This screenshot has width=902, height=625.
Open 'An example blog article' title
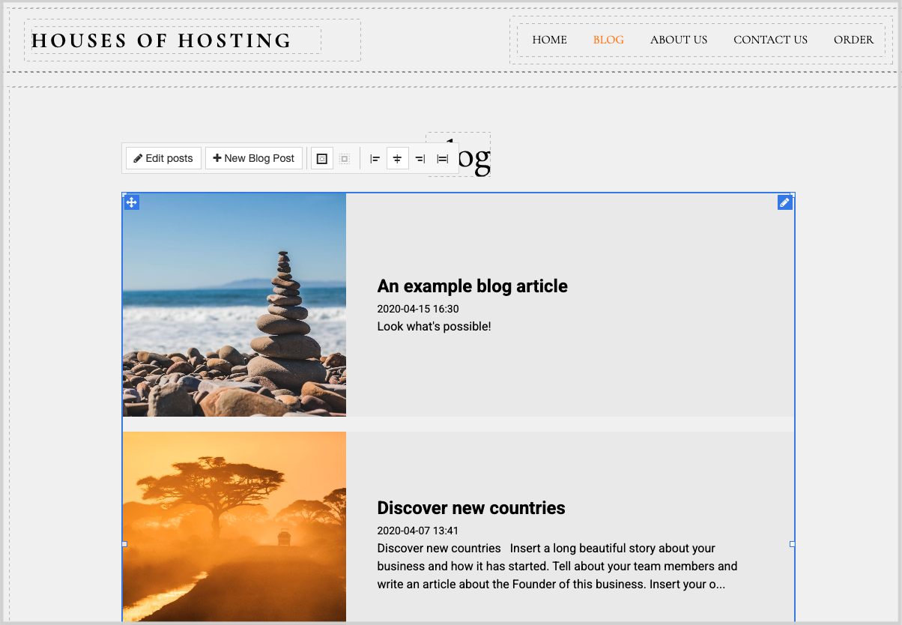(x=472, y=286)
